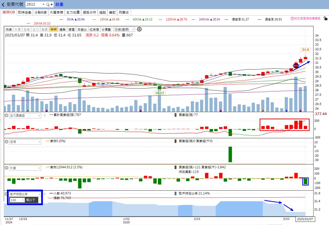The width and height of the screenshot is (329, 225).
Task: Click the help question mark beside 主力買賣超
Action: tap(44, 116)
